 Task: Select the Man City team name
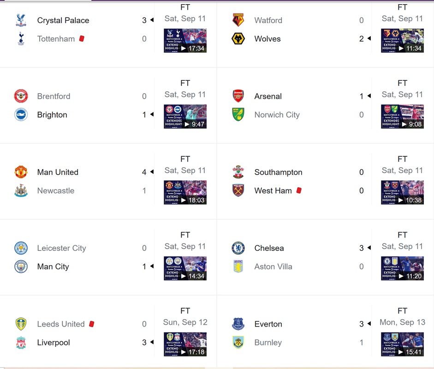click(53, 267)
